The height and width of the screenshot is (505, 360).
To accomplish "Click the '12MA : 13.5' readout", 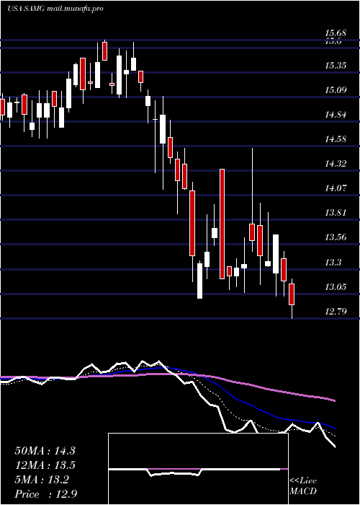I will [45, 465].
